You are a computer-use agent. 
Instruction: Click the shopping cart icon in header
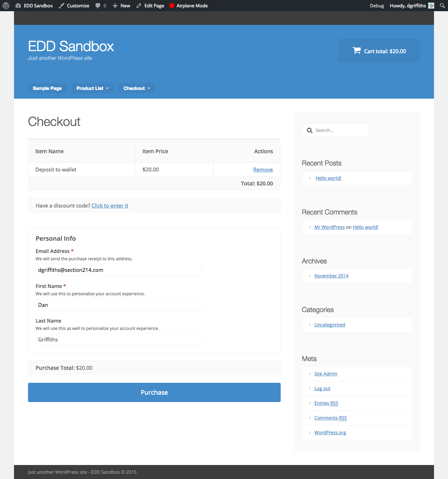tap(357, 51)
